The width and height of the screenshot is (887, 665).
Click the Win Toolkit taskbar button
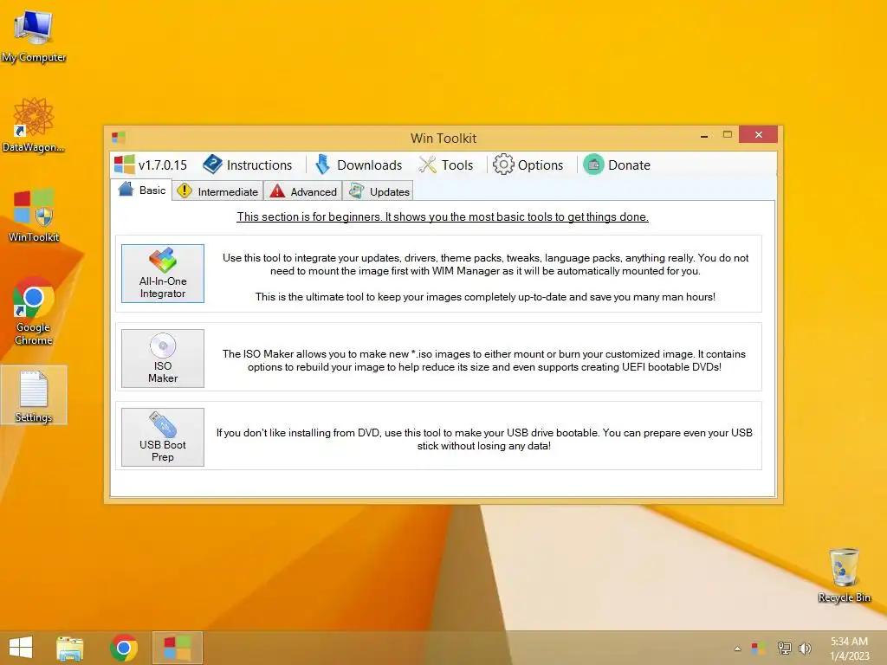pos(177,648)
